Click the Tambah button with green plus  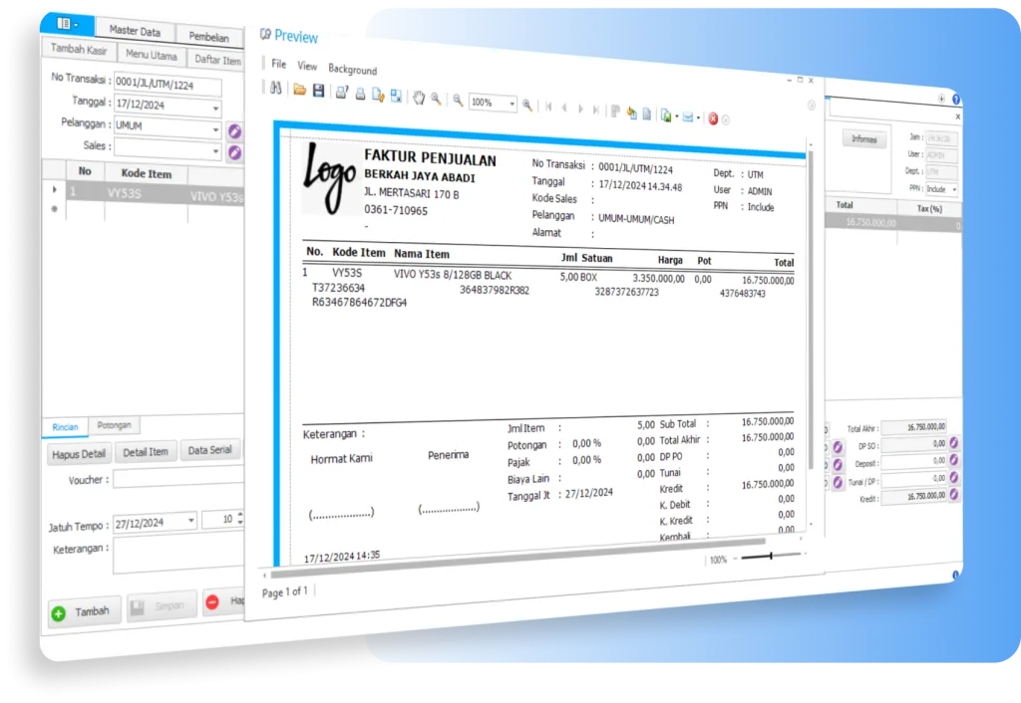point(84,612)
